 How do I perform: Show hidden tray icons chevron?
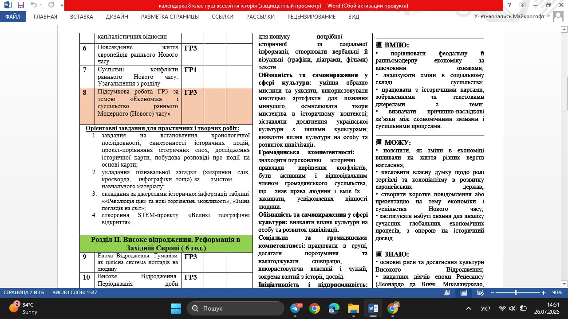point(469,308)
